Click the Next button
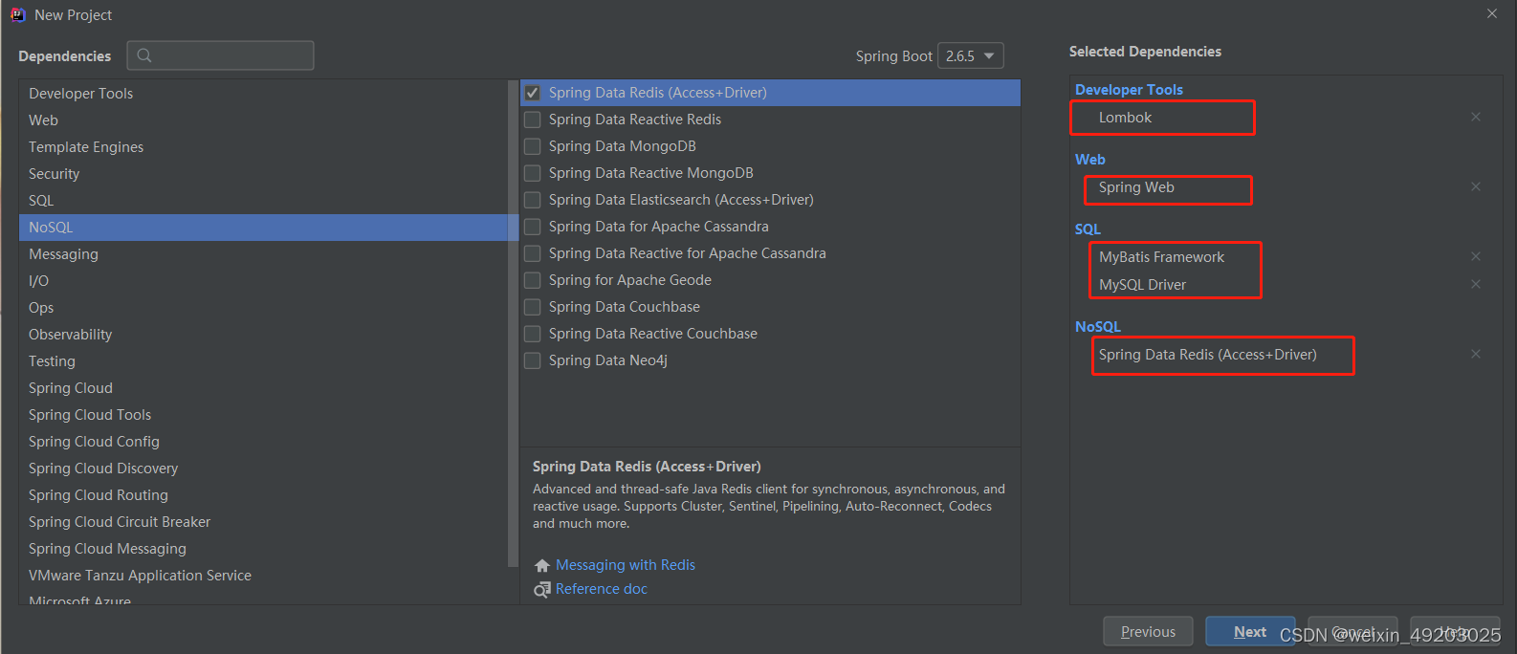Image resolution: width=1517 pixels, height=654 pixels. (1250, 631)
